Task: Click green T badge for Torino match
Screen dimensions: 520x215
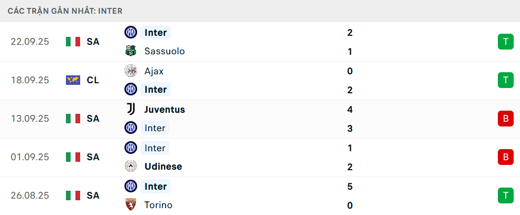Action: pos(505,196)
